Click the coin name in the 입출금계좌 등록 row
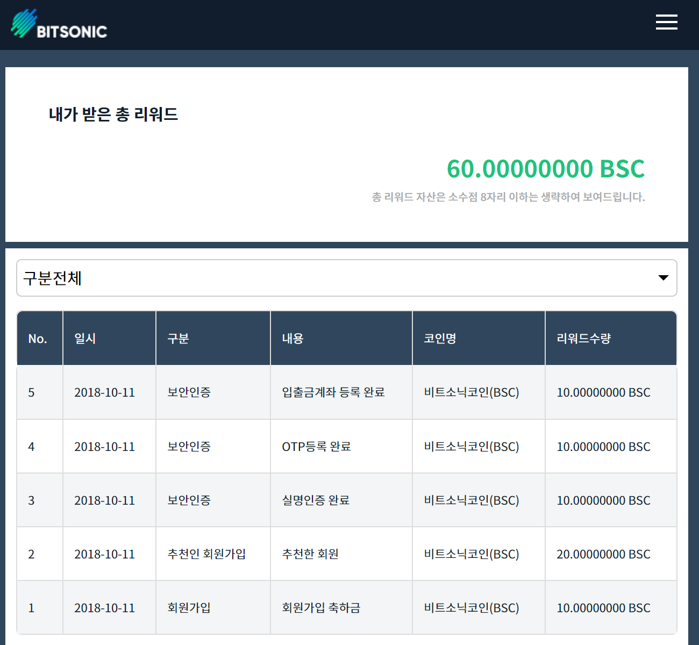Viewport: 699px width, 645px height. [x=472, y=392]
